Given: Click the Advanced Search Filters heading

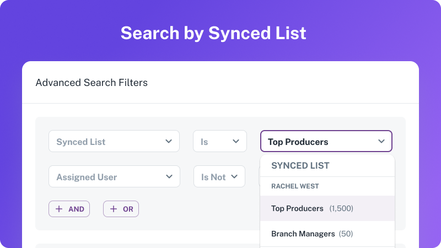Looking at the screenshot, I should [92, 83].
